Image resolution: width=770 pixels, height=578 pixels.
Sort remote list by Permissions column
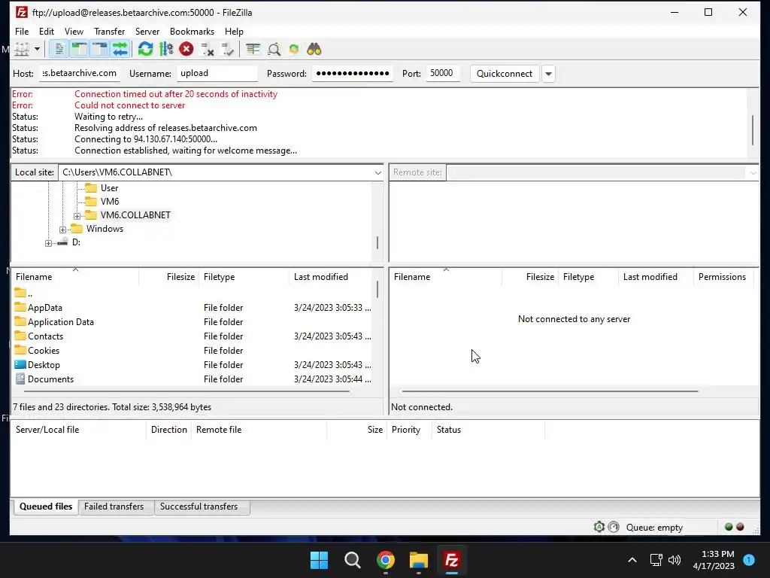pos(723,277)
